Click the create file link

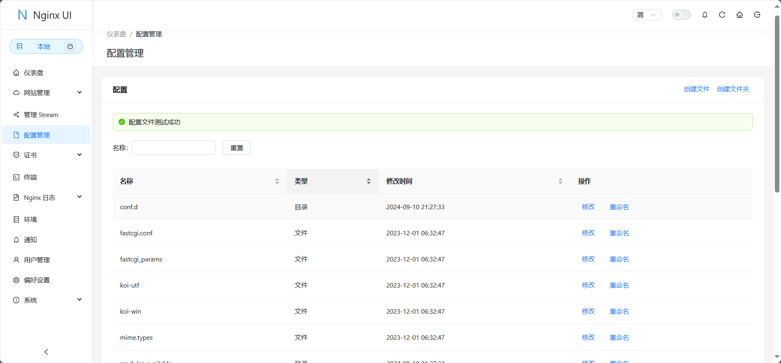click(696, 89)
